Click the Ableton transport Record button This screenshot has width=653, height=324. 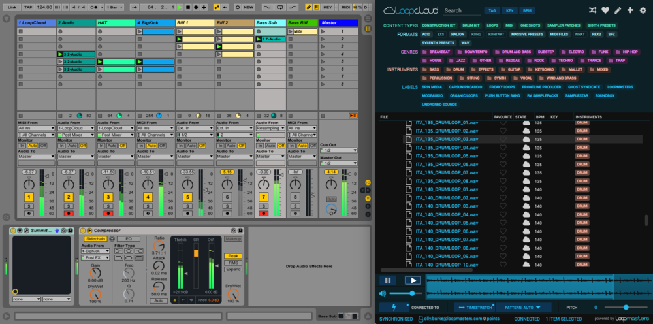196,7
